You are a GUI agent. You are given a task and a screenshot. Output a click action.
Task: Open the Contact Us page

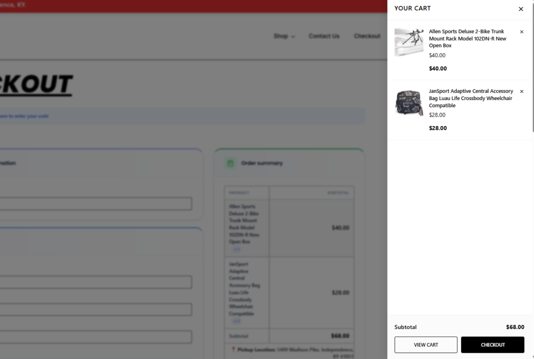coord(324,36)
